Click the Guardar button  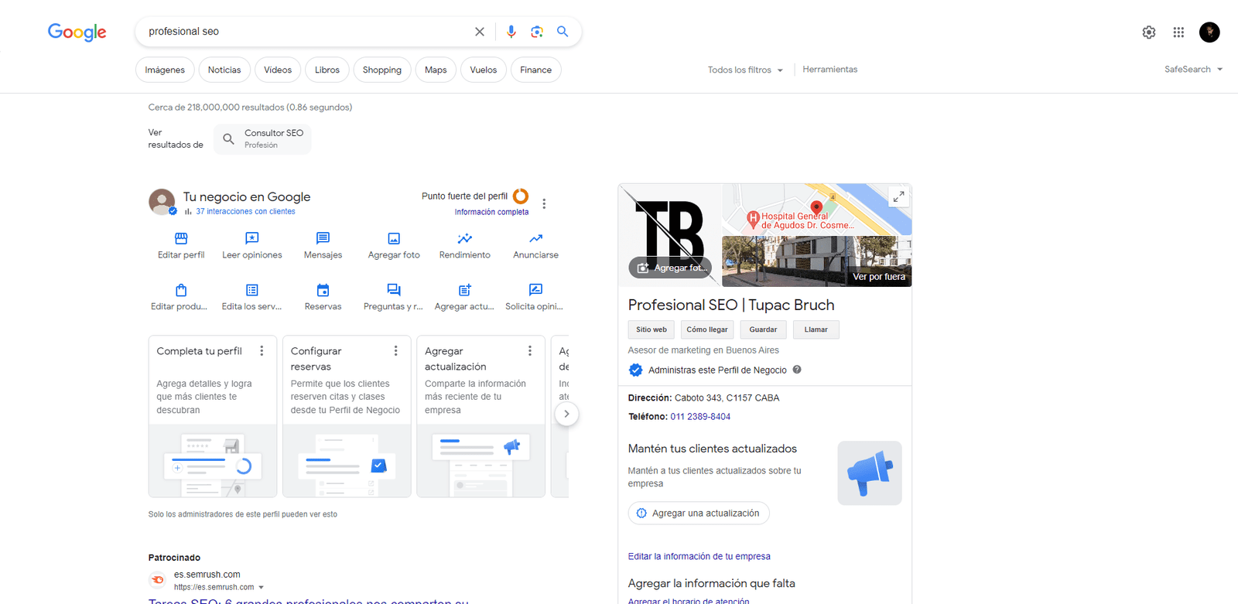pos(763,329)
